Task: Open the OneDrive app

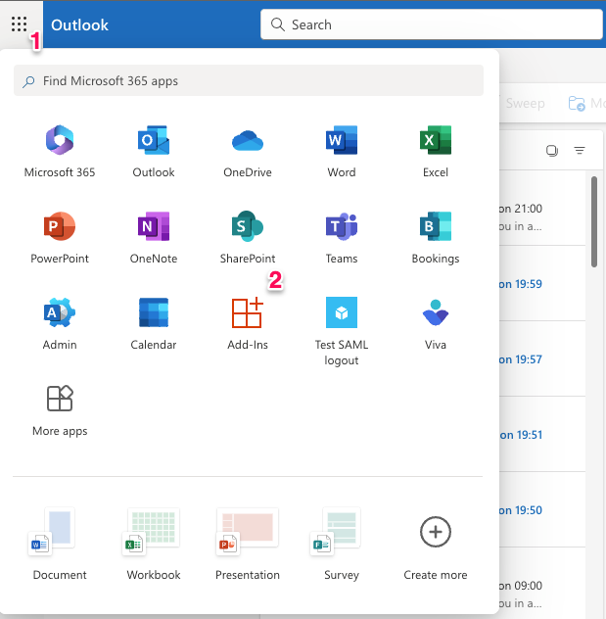Action: click(x=248, y=152)
